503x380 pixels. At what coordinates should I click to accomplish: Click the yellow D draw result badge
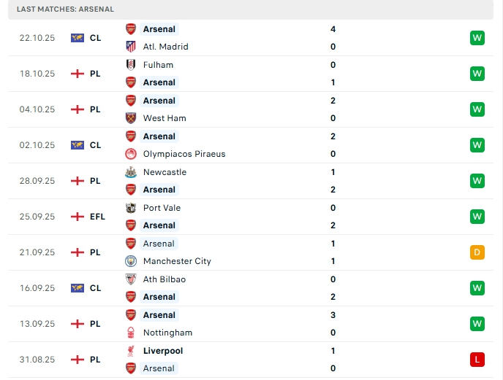(x=477, y=252)
